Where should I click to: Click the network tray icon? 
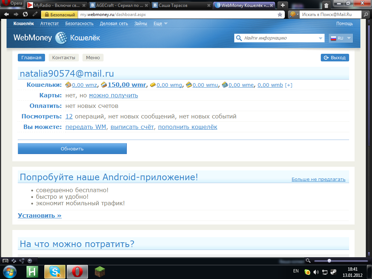324,272
